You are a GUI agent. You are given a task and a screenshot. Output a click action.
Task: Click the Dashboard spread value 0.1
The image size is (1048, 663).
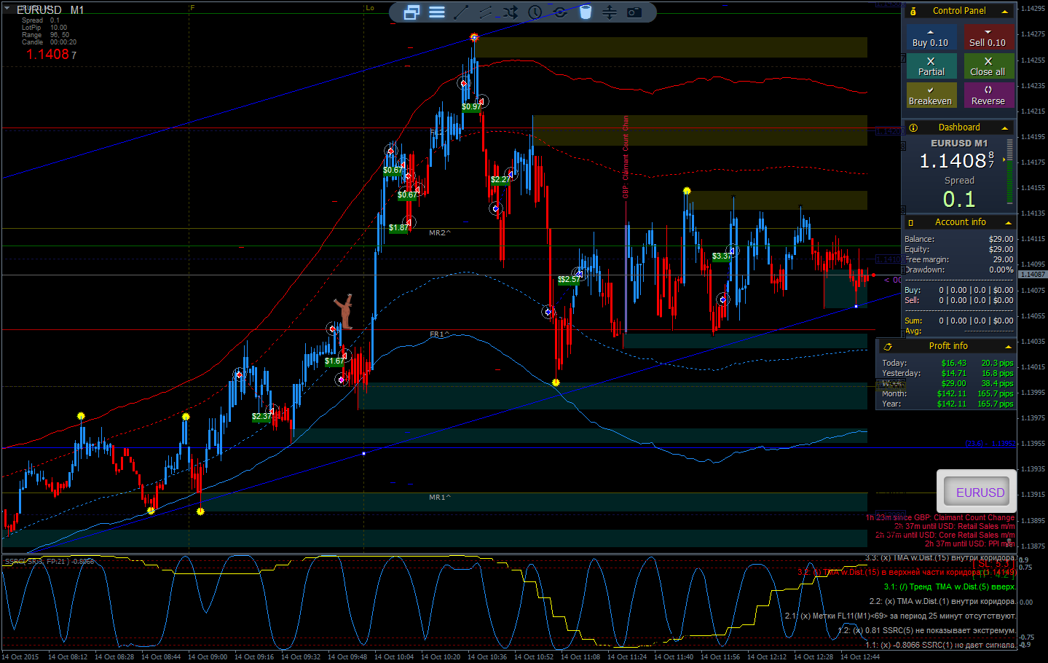(958, 199)
